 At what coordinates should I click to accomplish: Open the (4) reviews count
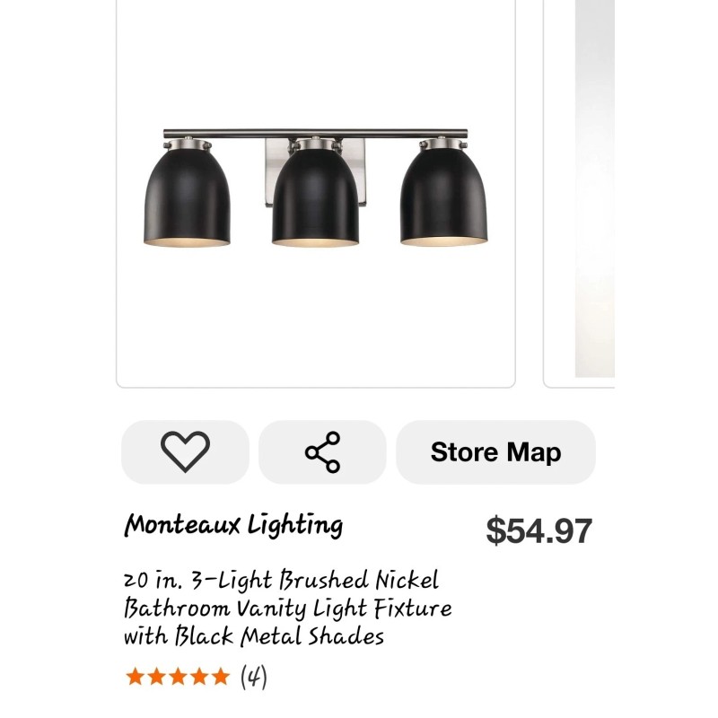[x=254, y=676]
